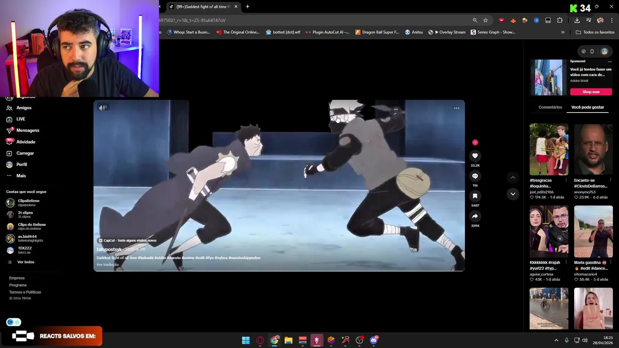Open the CapCut effects label on the video
Image resolution: width=619 pixels, height=348 pixels.
(128, 240)
